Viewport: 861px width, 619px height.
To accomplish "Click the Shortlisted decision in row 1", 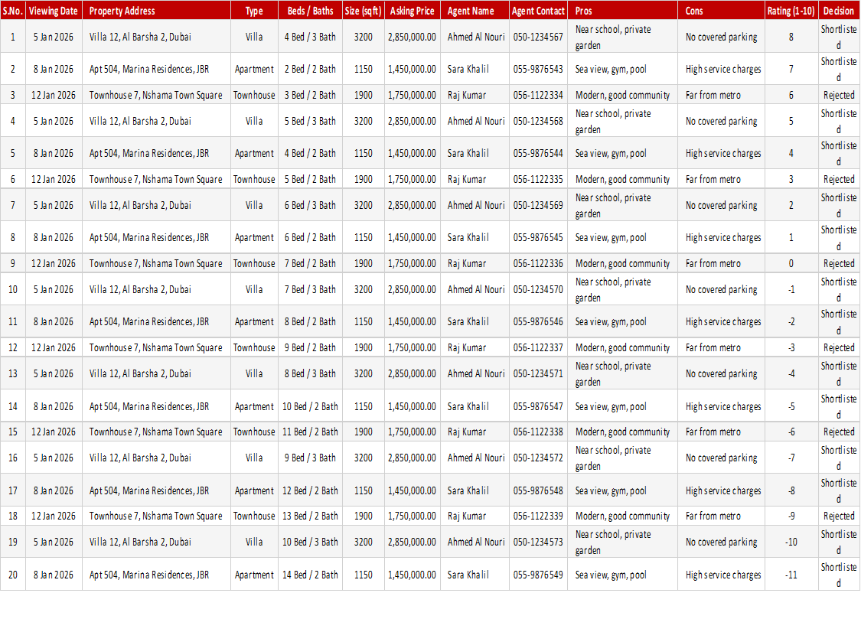I will pos(839,37).
